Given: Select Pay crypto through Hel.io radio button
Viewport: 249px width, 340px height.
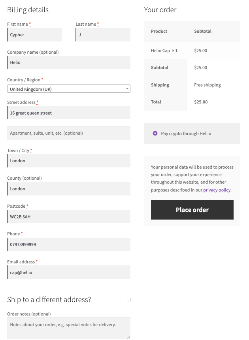Looking at the screenshot, I should point(155,133).
